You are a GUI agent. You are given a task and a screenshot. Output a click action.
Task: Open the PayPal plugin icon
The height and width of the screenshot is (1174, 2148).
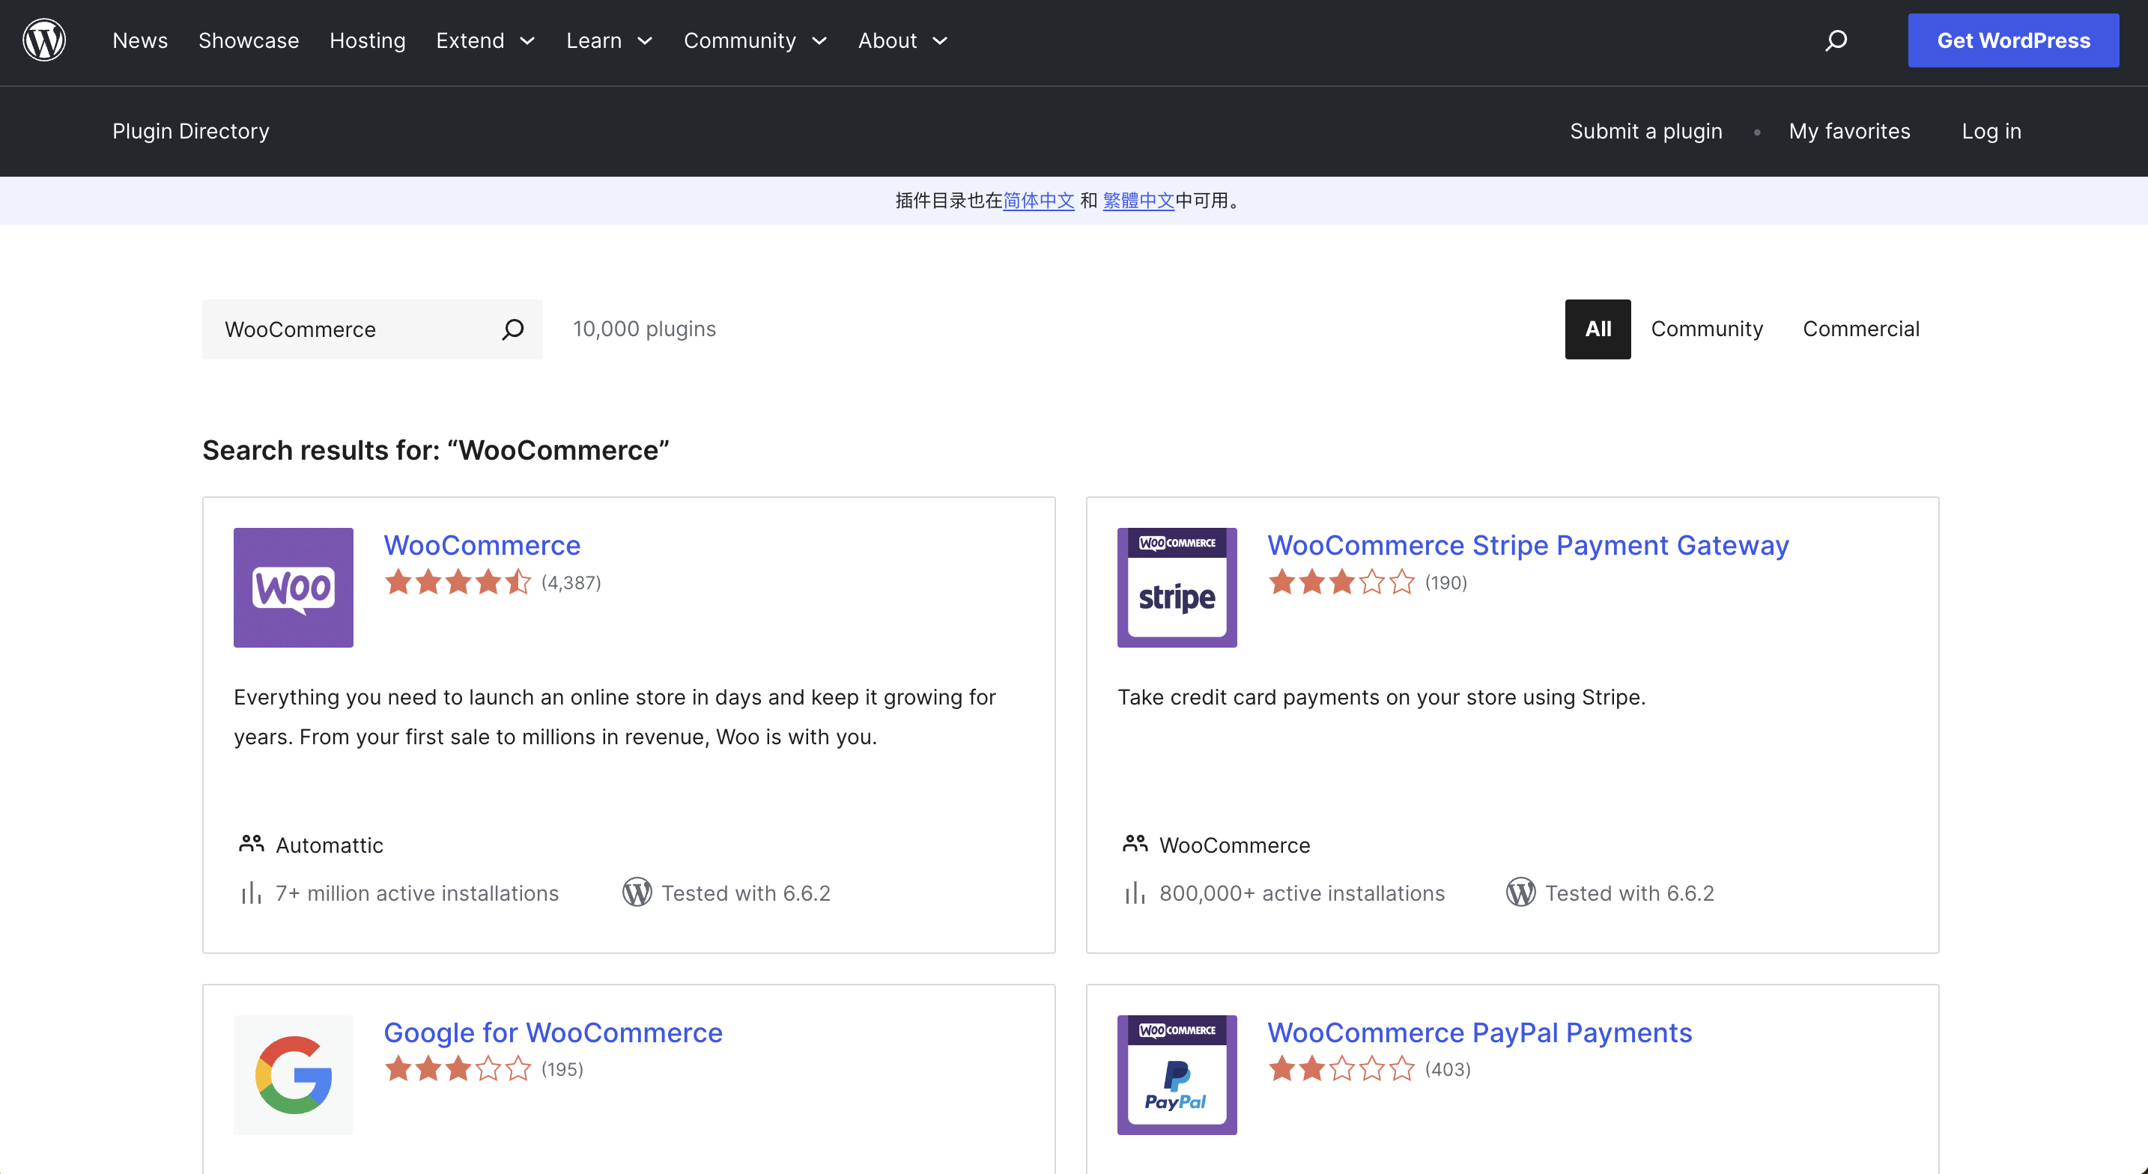coord(1177,1074)
